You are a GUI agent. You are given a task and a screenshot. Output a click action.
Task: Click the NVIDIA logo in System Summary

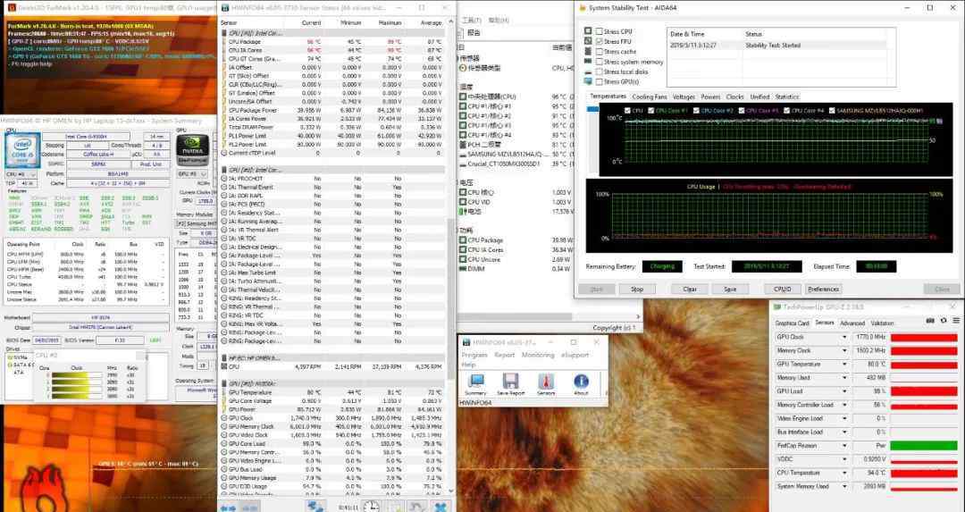(x=192, y=149)
